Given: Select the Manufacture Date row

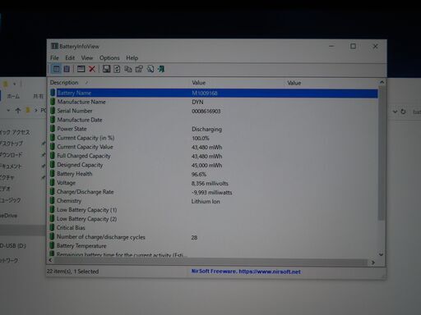Looking at the screenshot, I should coord(214,120).
